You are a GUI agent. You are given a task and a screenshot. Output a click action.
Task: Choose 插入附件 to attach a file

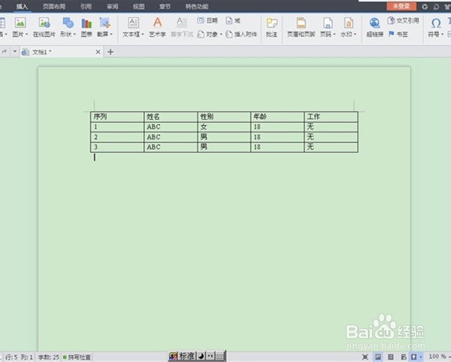(241, 35)
